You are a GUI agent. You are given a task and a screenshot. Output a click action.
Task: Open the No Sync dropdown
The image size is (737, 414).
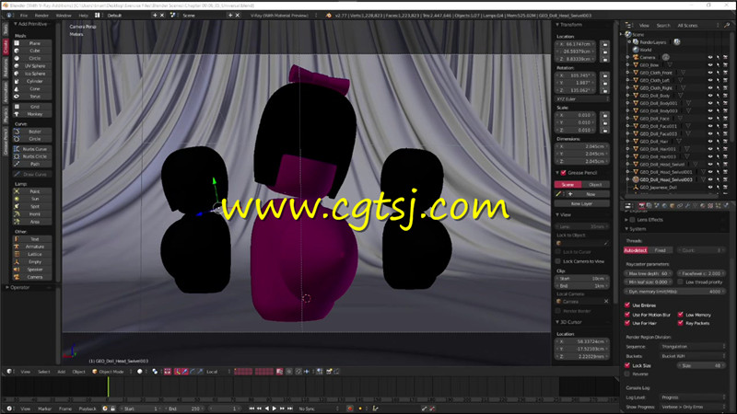click(318, 408)
